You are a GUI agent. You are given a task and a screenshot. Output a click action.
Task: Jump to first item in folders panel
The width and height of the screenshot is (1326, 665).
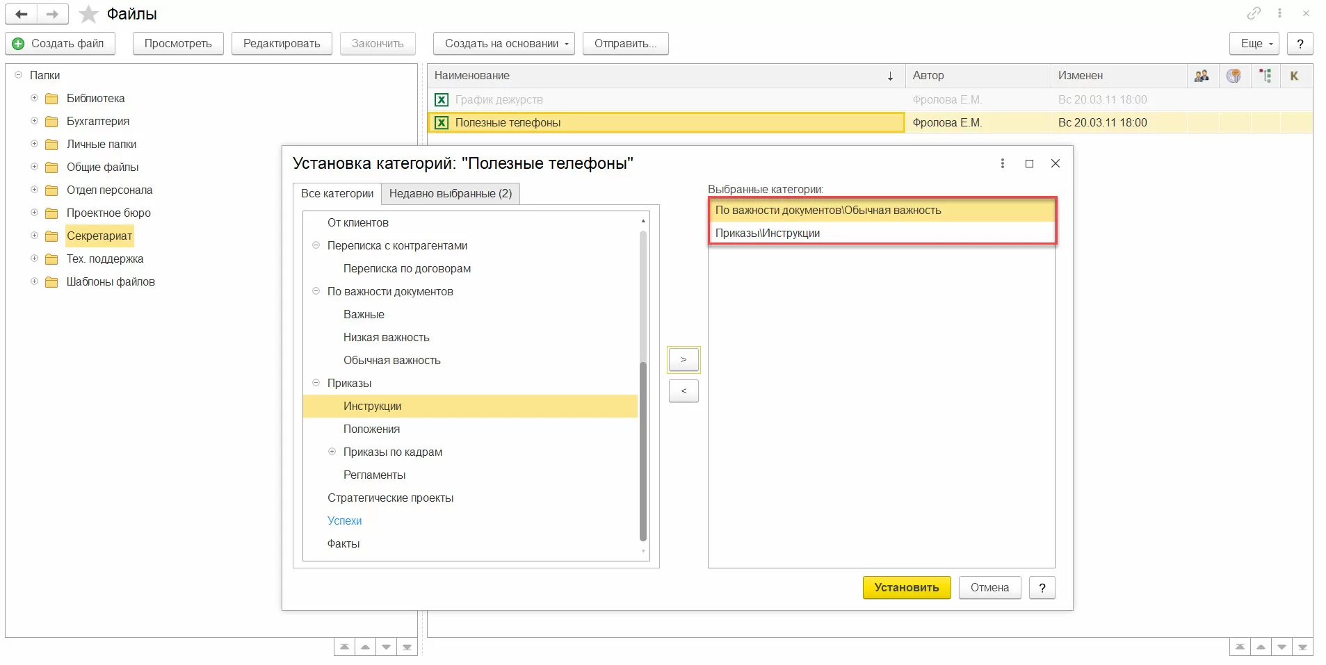[344, 647]
